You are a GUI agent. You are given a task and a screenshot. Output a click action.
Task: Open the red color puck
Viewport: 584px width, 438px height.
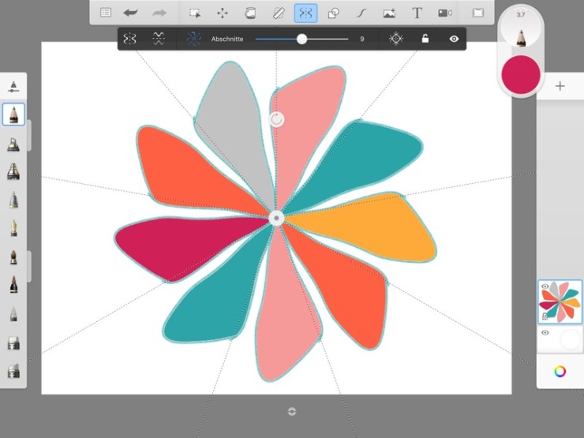point(520,73)
